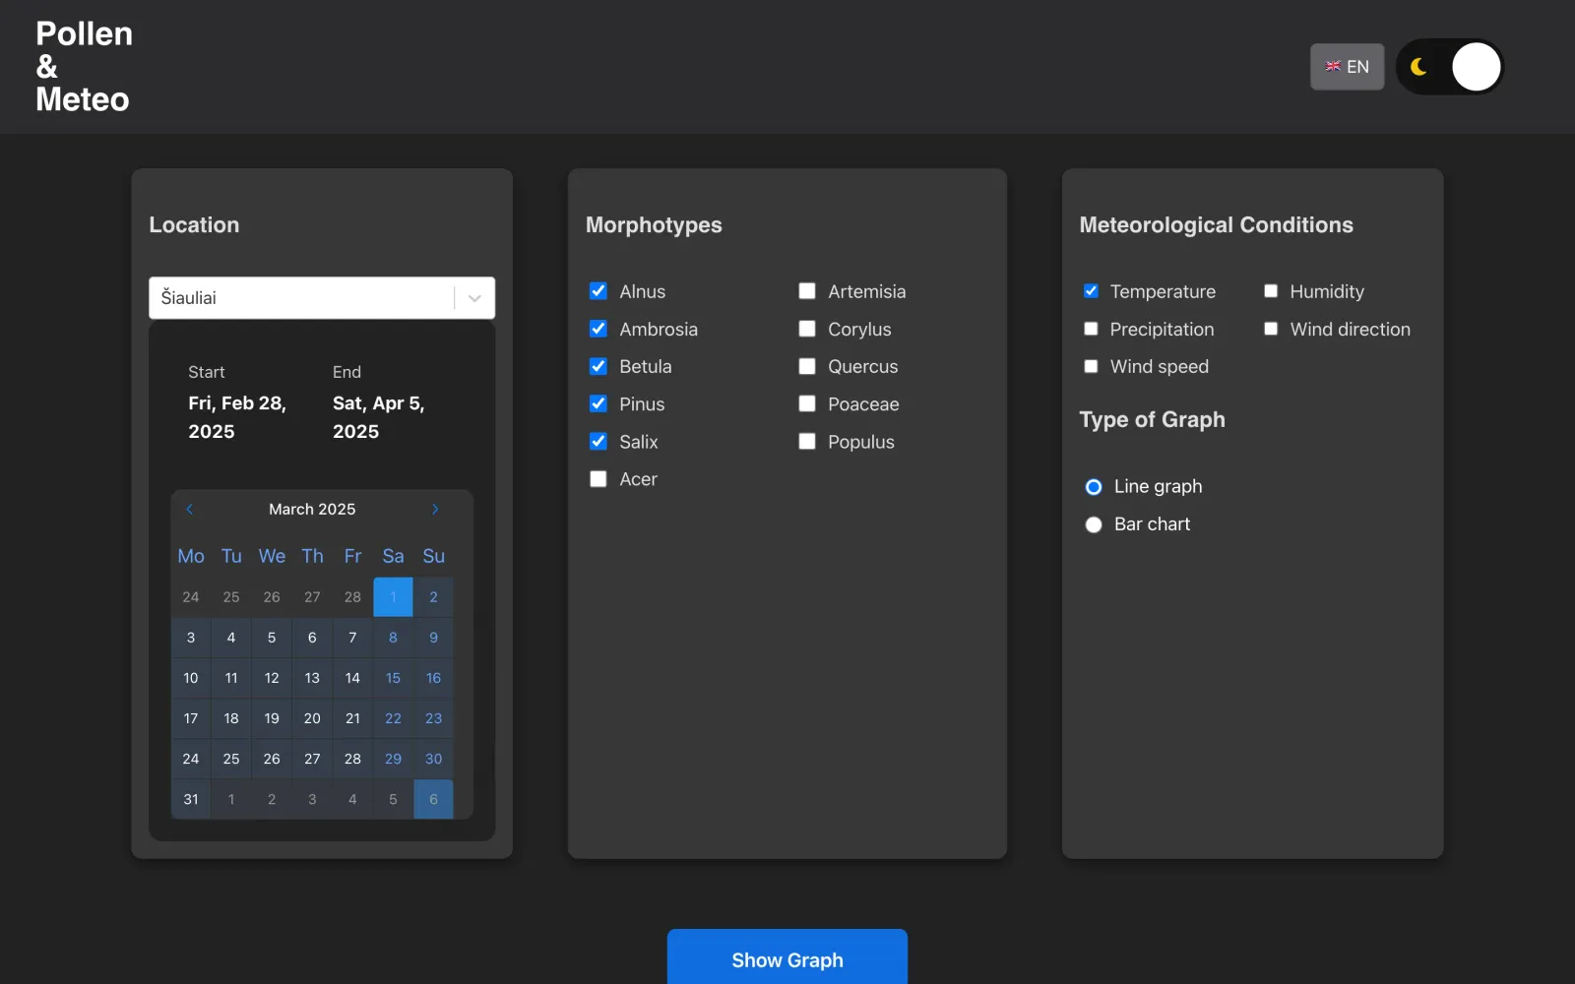Image resolution: width=1575 pixels, height=984 pixels.
Task: Uncheck the Salix checkbox
Action: point(598,442)
